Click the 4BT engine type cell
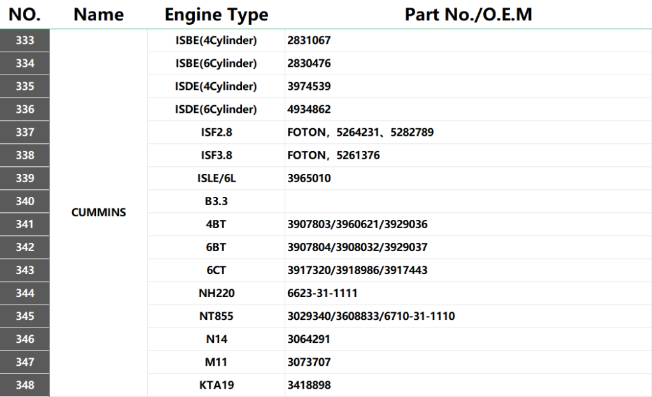Image resolution: width=652 pixels, height=397 pixels. [216, 224]
